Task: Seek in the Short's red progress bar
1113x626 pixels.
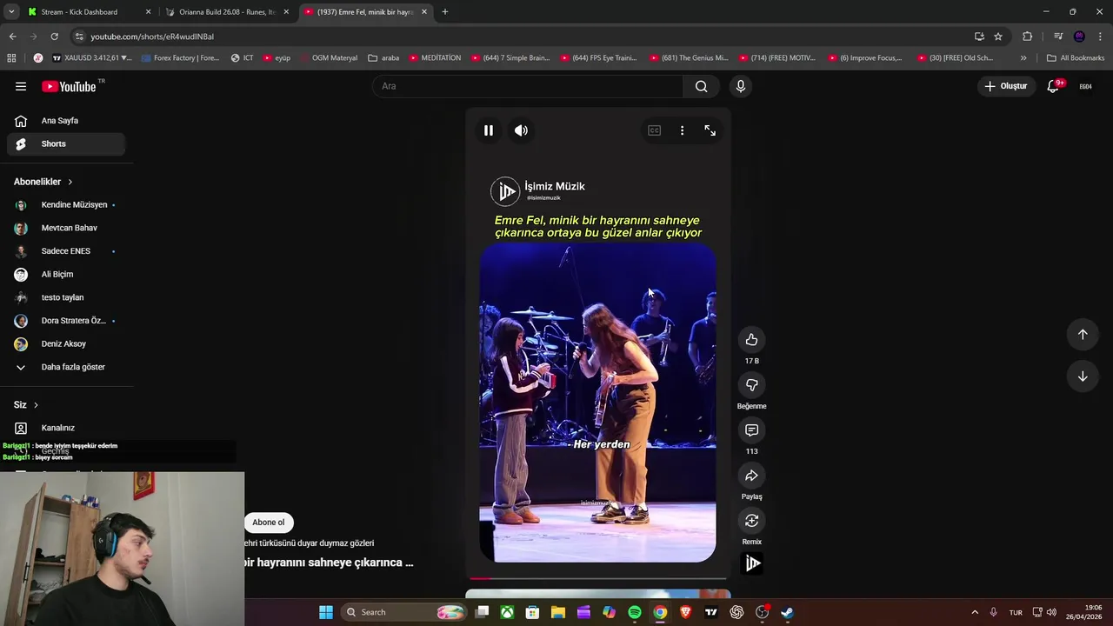Action: [598, 577]
